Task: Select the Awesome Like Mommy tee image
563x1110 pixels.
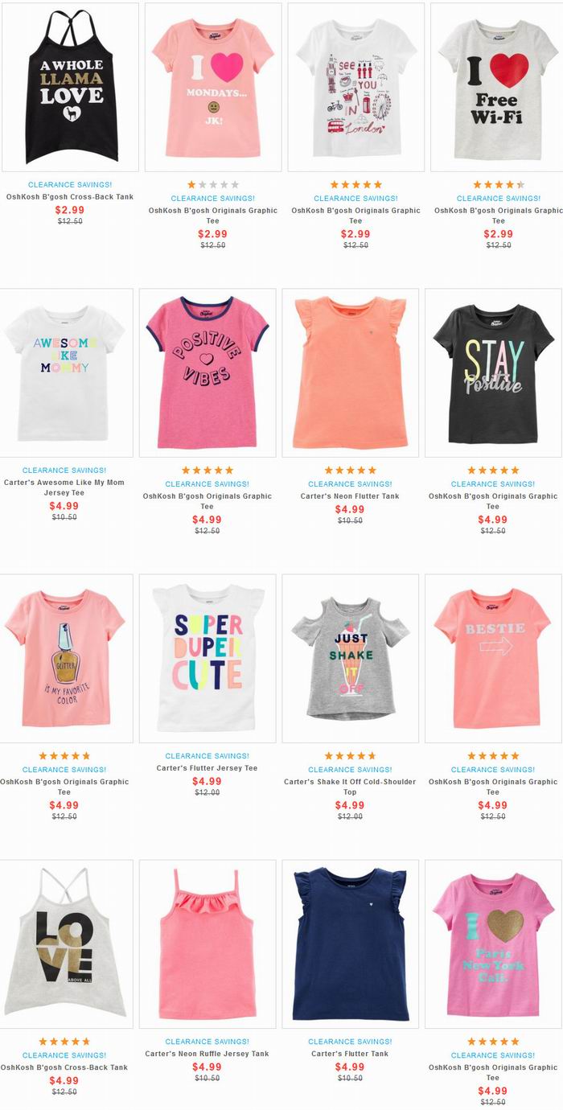Action: click(x=65, y=373)
